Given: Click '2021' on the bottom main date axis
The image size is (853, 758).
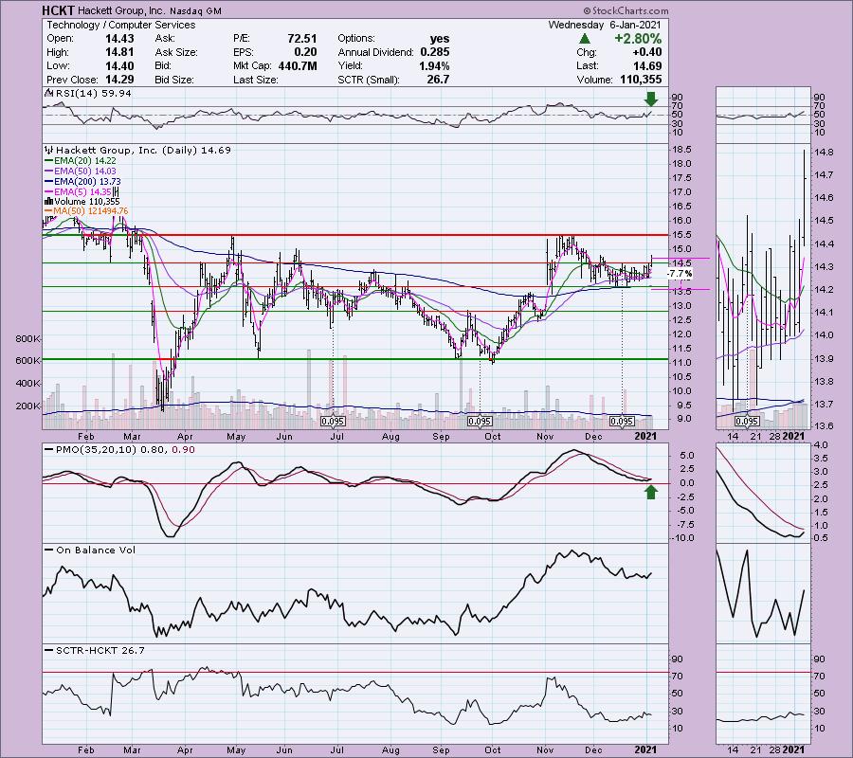Looking at the screenshot, I should click(x=645, y=749).
